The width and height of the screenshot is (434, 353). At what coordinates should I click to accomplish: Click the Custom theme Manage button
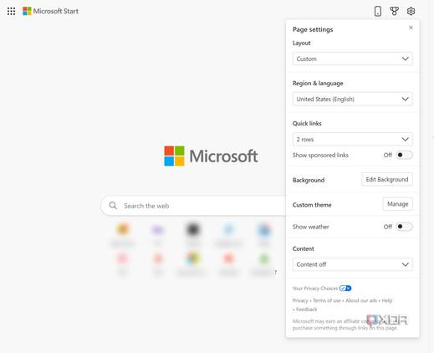[x=397, y=204]
